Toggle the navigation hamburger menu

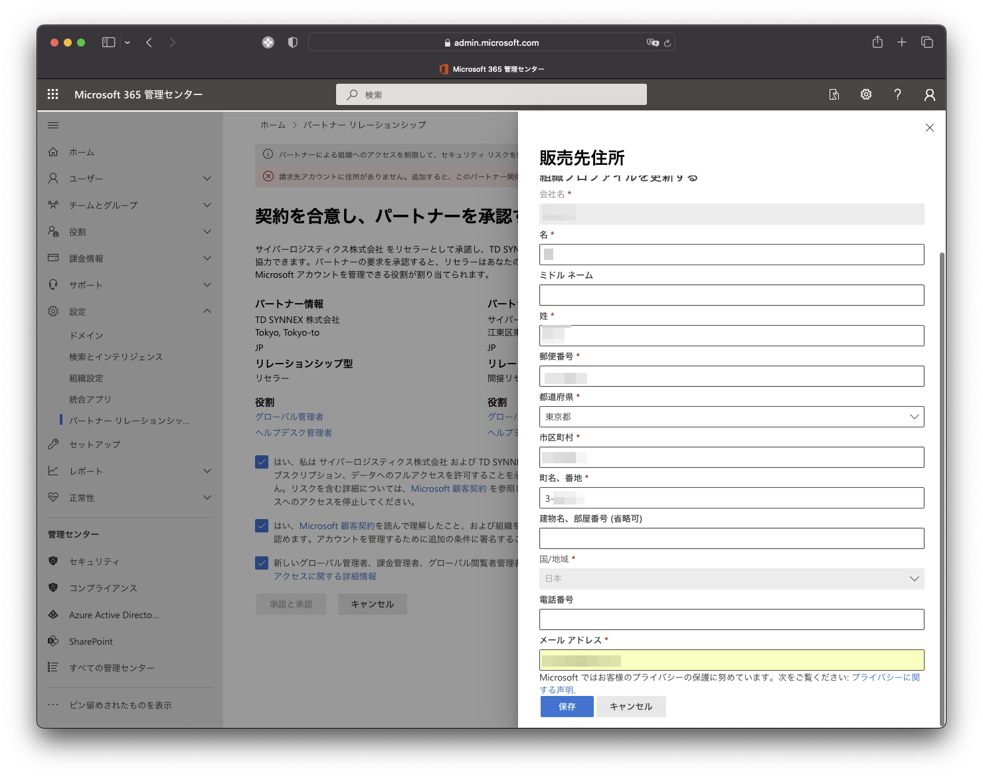pyautogui.click(x=53, y=125)
